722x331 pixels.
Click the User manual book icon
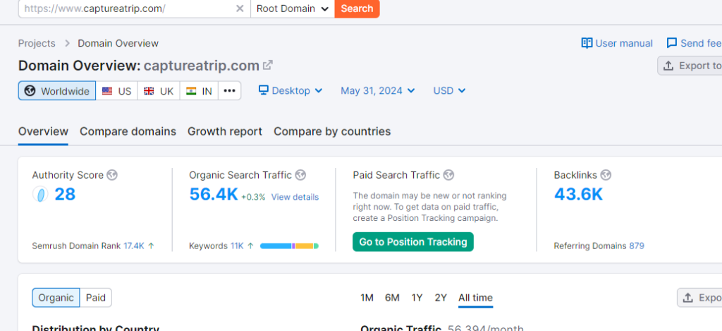(x=587, y=43)
